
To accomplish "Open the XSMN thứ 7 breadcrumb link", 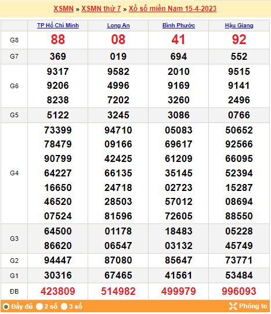I will [x=101, y=9].
